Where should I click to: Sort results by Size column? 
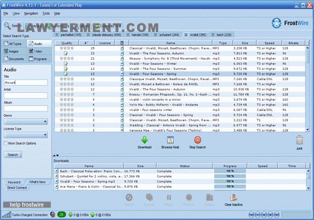point(245,43)
